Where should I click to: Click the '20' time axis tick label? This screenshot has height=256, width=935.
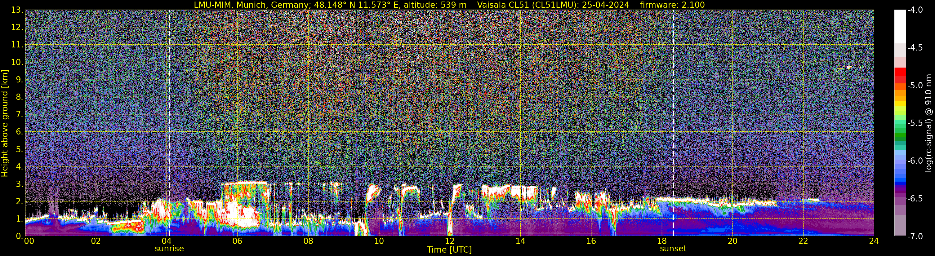(733, 241)
